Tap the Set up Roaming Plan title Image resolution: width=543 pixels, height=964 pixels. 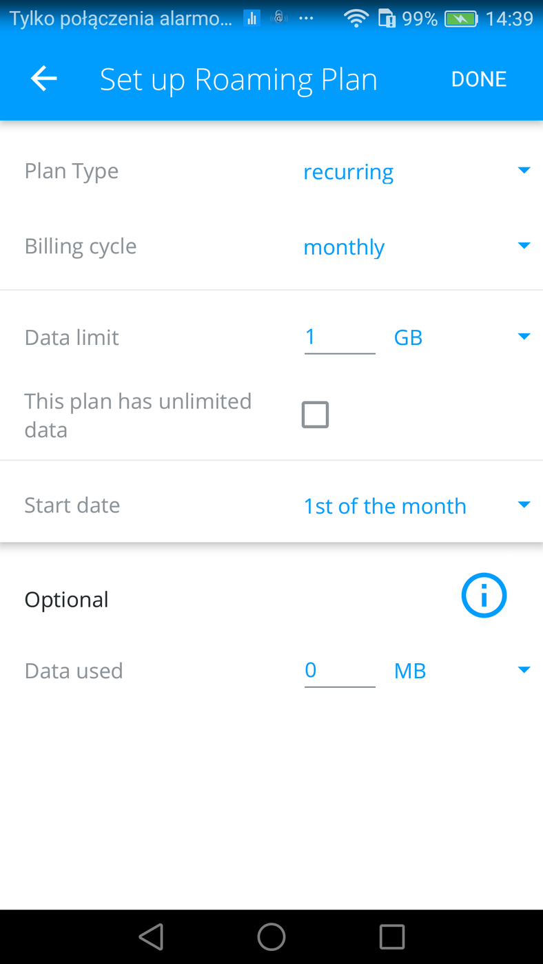click(x=238, y=79)
